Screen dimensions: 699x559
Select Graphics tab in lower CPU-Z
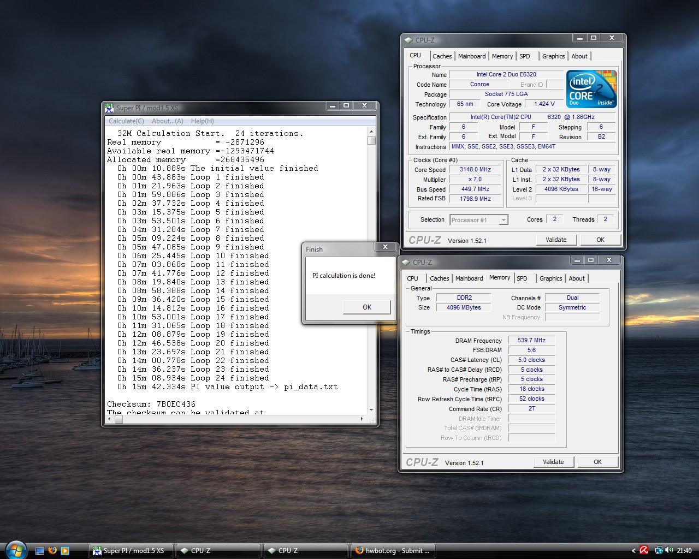click(x=550, y=278)
